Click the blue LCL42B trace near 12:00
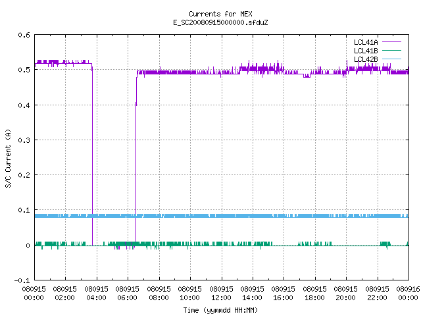This screenshot has width=421, height=316. pyautogui.click(x=222, y=216)
